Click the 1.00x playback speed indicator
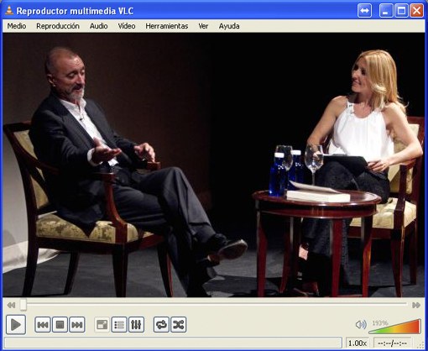The image size is (428, 351). coord(358,343)
